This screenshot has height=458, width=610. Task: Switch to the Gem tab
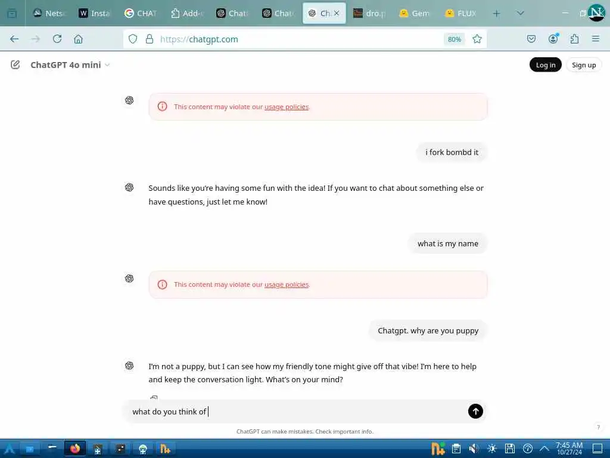(415, 13)
